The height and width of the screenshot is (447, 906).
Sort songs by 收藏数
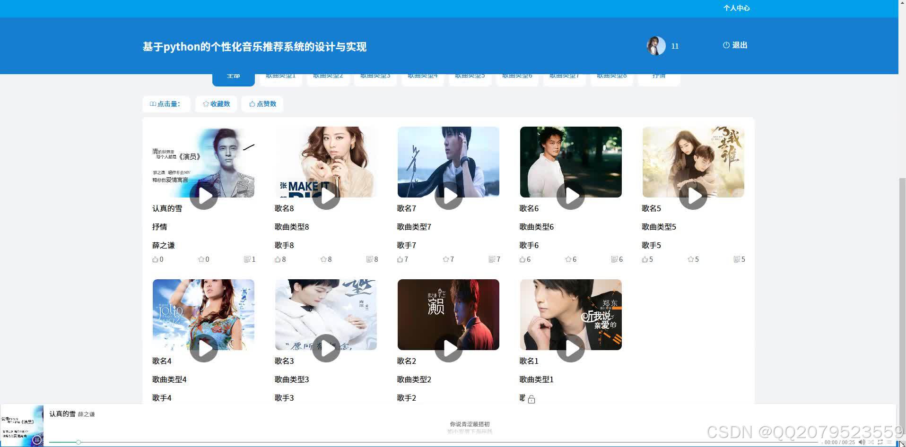(217, 104)
